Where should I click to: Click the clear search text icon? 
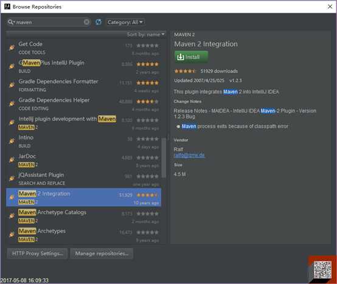(86, 22)
